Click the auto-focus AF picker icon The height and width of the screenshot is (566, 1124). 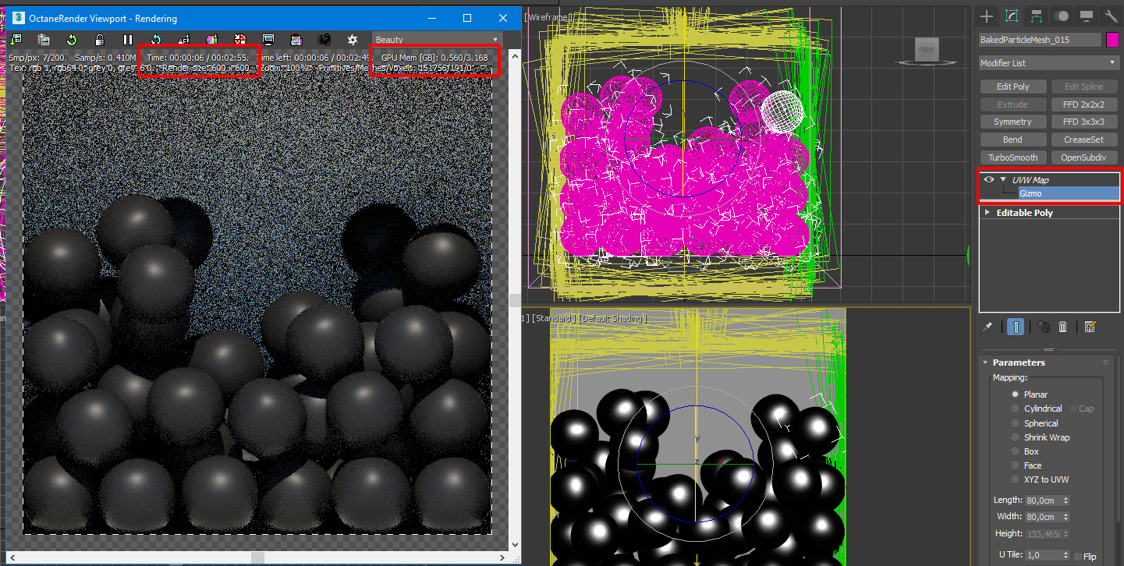coord(184,40)
